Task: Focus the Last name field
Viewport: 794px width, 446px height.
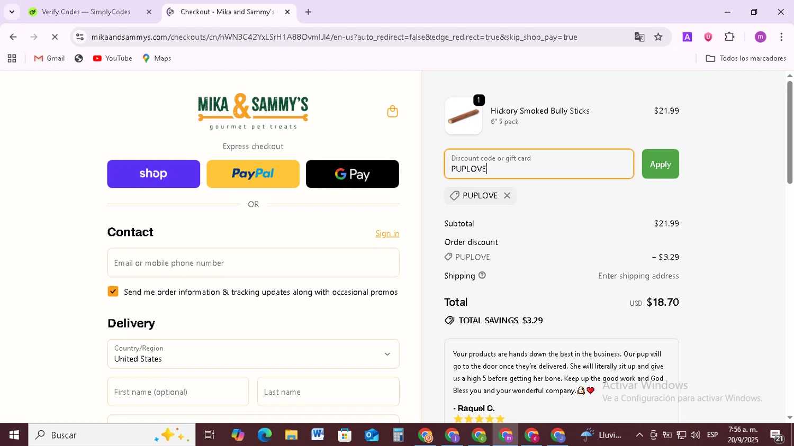Action: tap(328, 392)
